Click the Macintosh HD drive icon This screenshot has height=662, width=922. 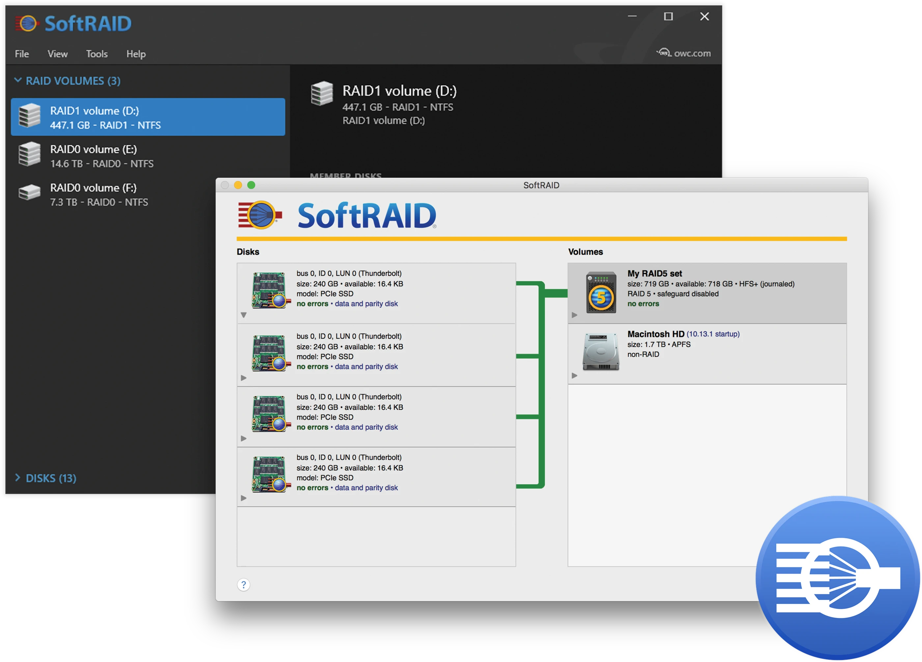point(601,352)
